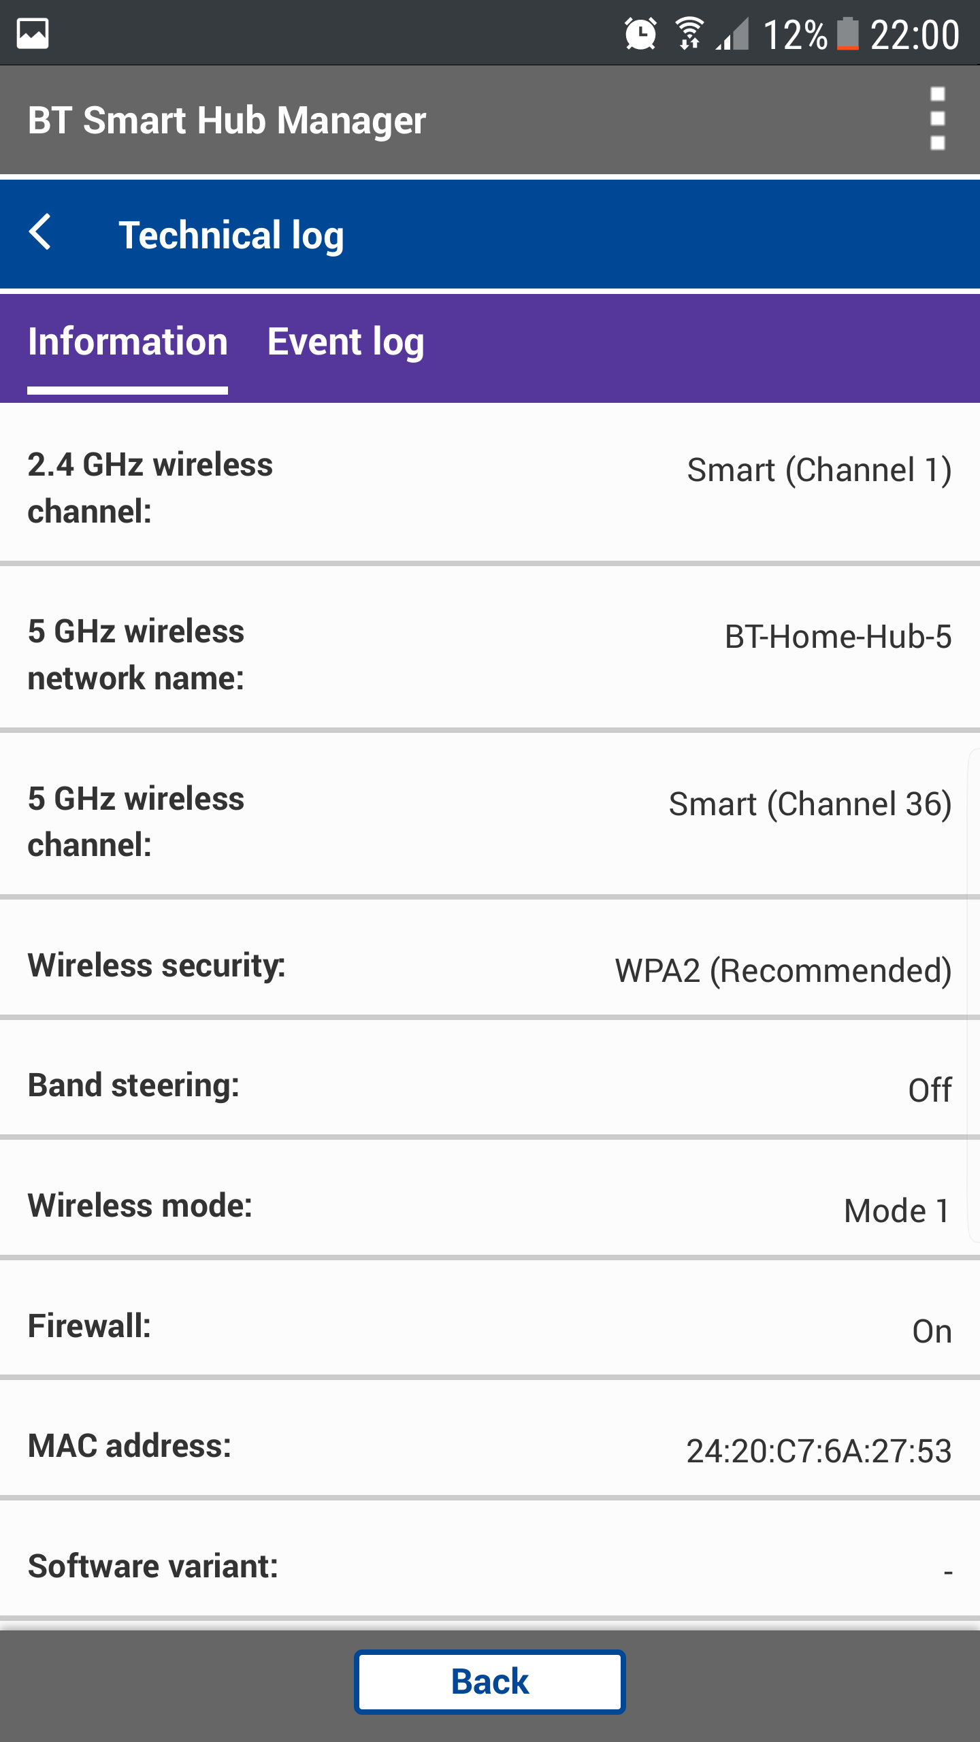
Task: Tap the Smart (Channel 1) value
Action: (x=819, y=470)
